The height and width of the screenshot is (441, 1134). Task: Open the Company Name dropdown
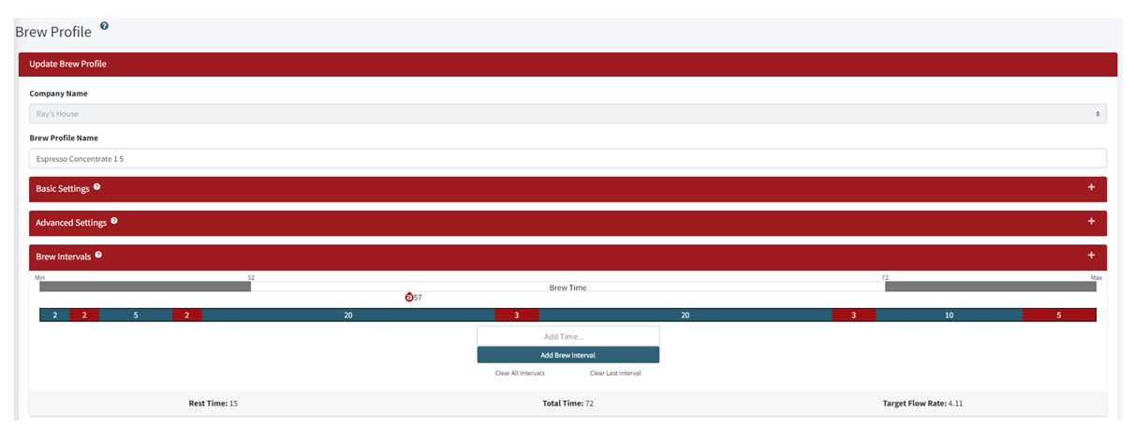[567, 114]
